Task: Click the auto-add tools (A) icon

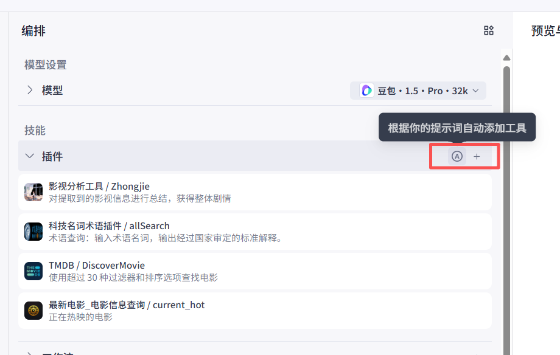Action: tap(457, 156)
